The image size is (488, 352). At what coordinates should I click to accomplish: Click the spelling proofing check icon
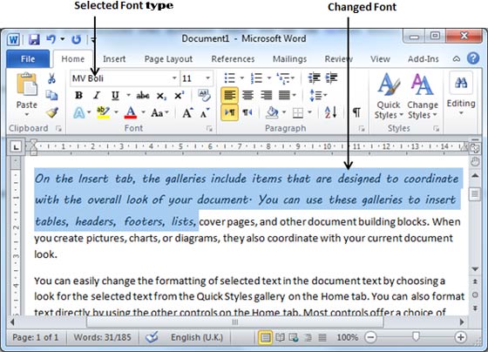tap(152, 336)
